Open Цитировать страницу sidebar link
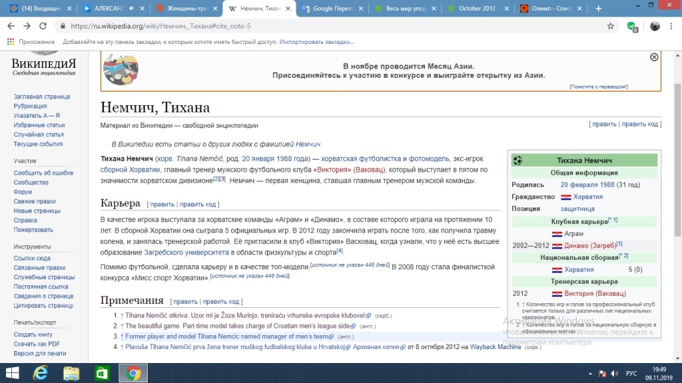This screenshot has width=682, height=383. coord(43,306)
